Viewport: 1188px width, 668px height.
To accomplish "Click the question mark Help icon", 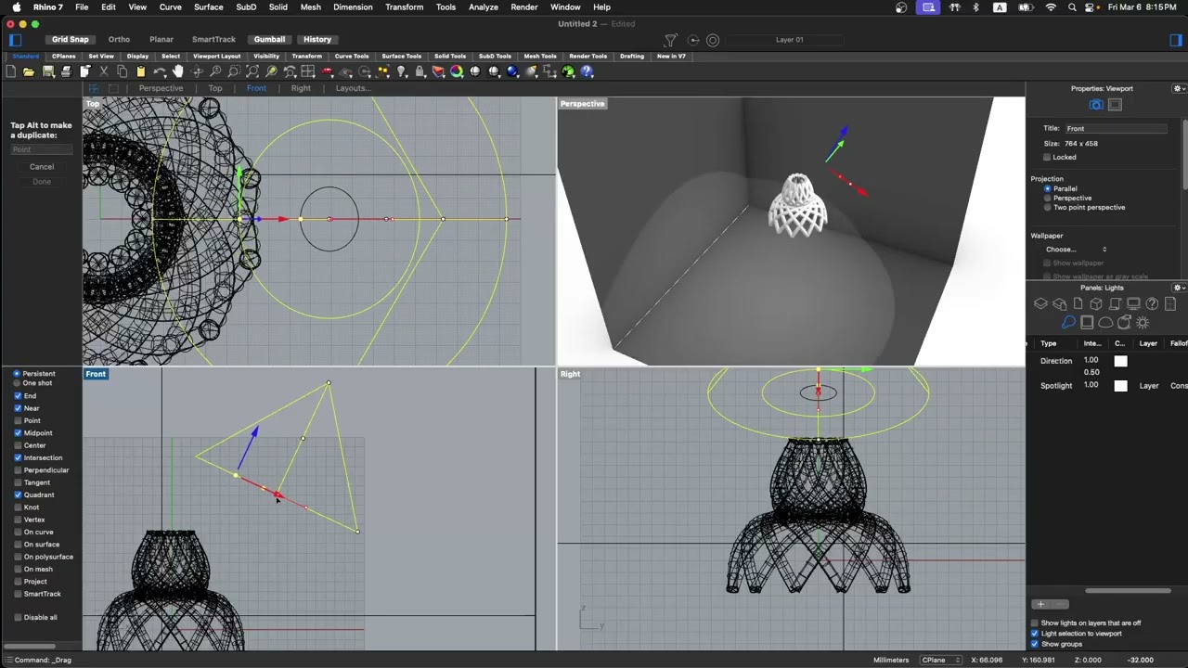I will coord(587,71).
